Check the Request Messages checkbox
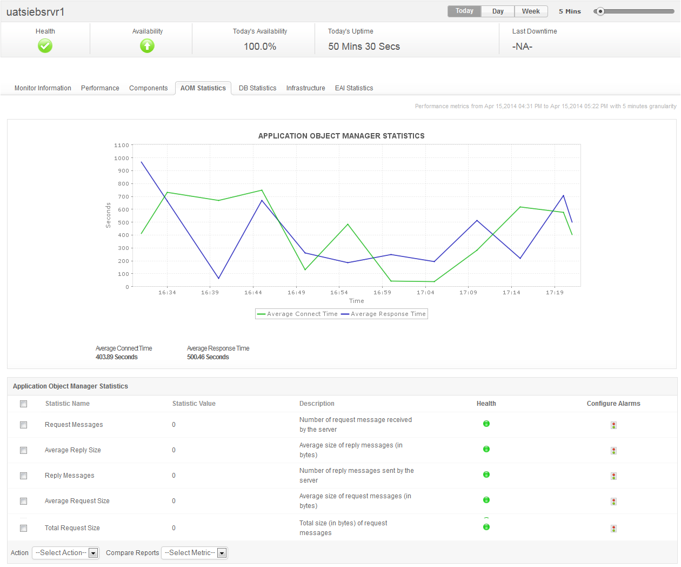 tap(23, 425)
